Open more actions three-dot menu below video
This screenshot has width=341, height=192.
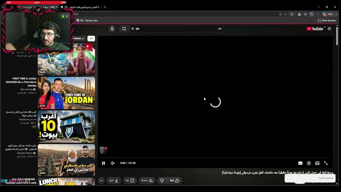[x=101, y=181]
